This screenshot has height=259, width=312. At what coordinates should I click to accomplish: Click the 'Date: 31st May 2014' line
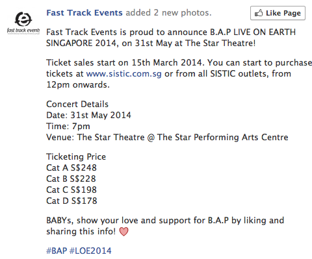(88, 116)
